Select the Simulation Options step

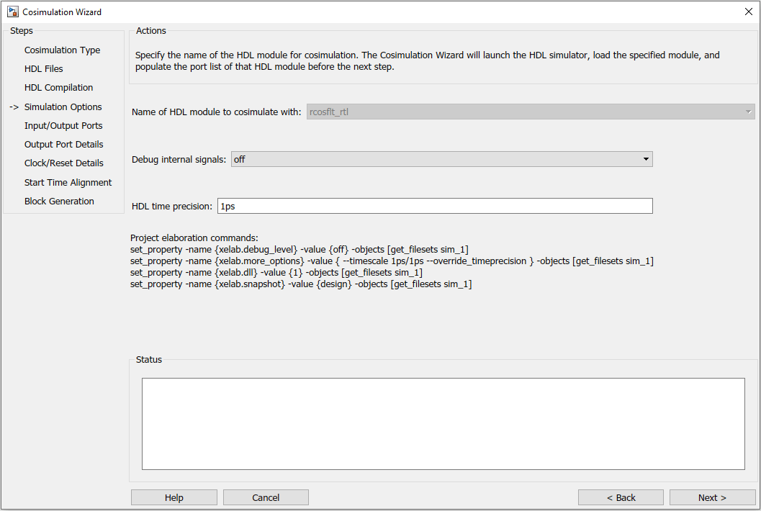tap(63, 107)
